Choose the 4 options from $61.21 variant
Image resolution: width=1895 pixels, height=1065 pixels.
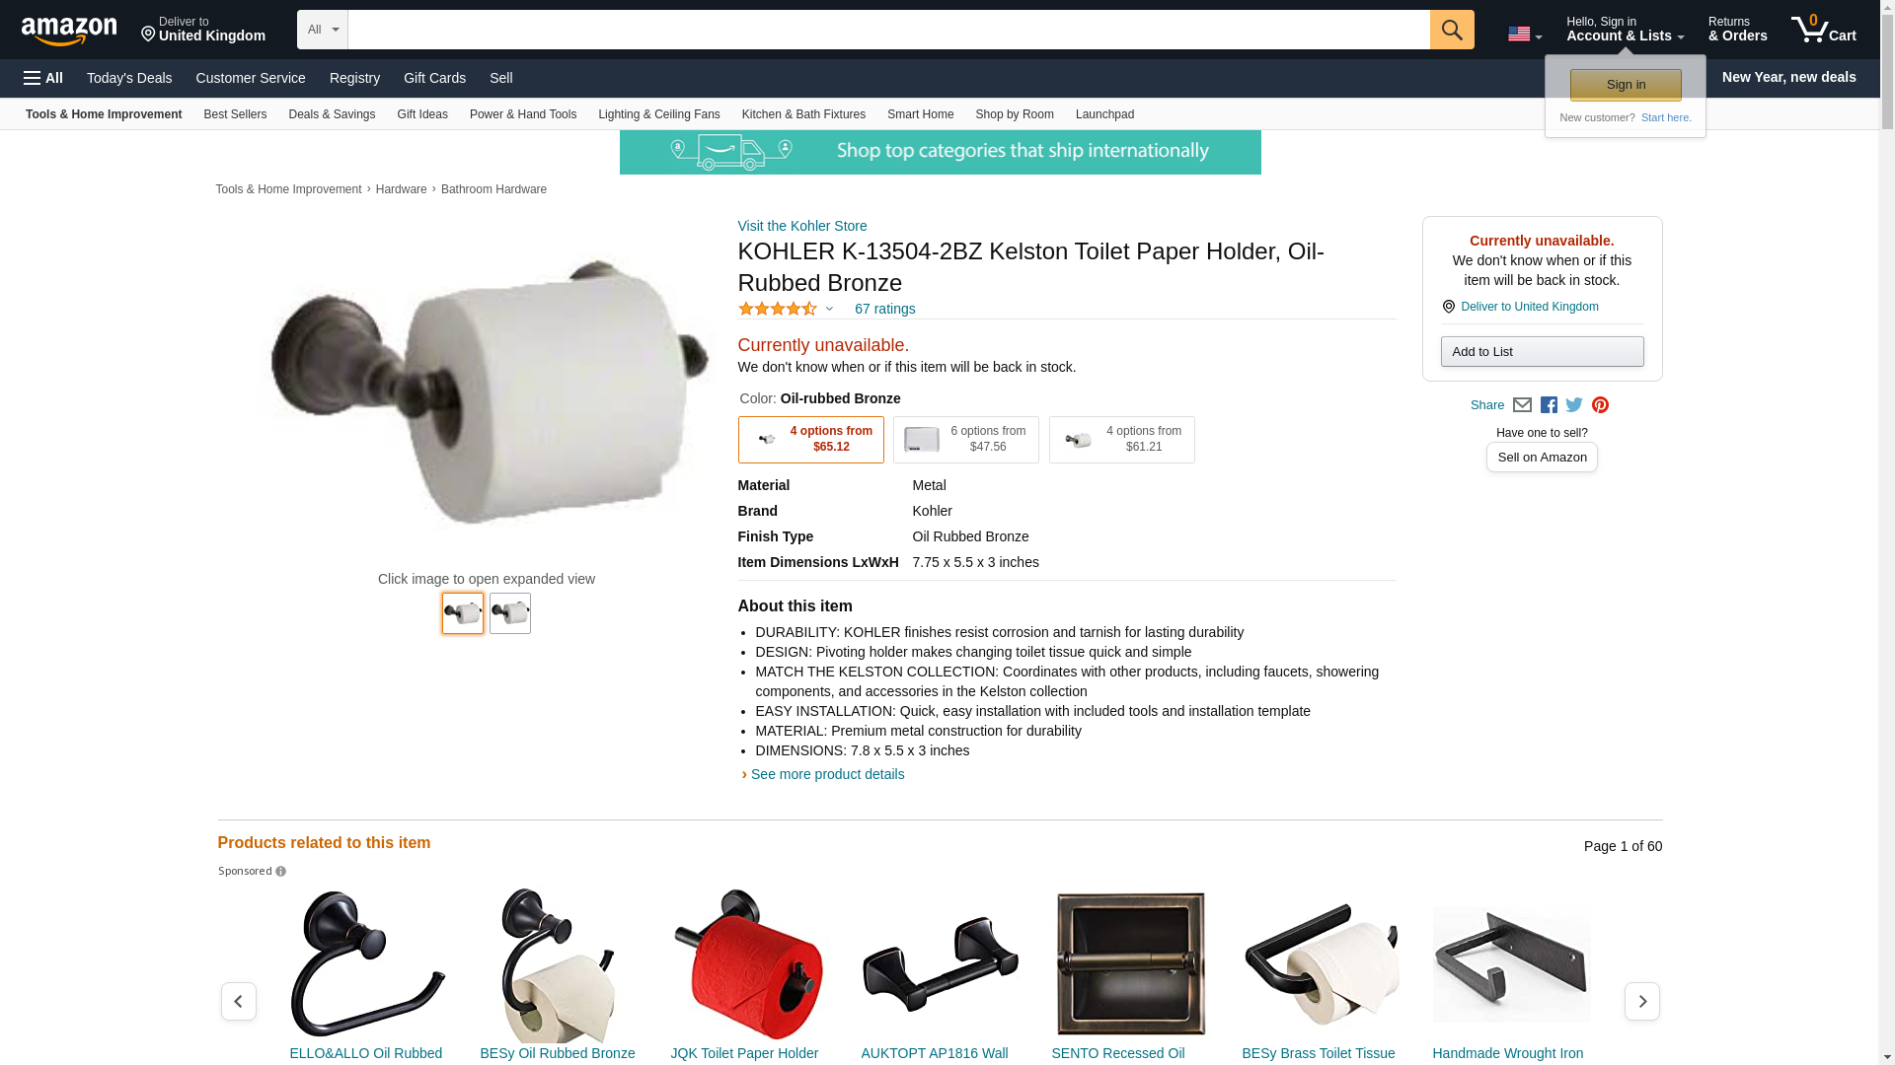click(1122, 440)
